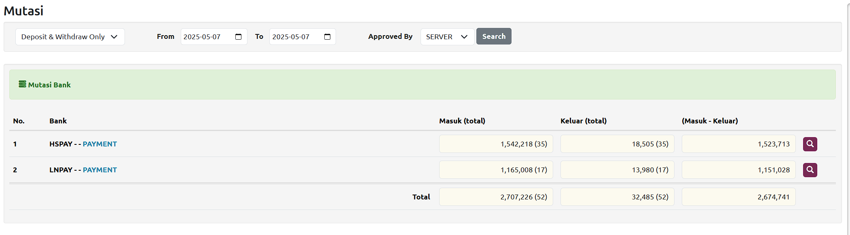The width and height of the screenshot is (850, 235).
Task: Click the Mutasi Bank header banner
Action: coord(422,85)
